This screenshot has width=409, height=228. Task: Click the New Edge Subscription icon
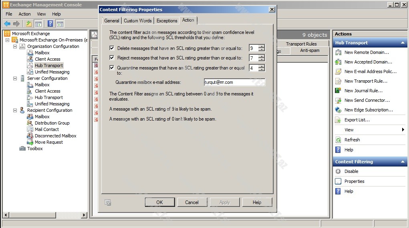pyautogui.click(x=338, y=110)
